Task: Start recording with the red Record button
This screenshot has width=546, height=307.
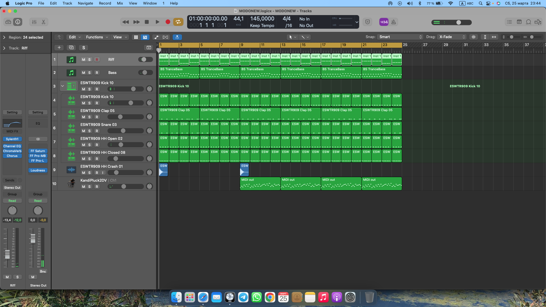Action: tap(168, 22)
